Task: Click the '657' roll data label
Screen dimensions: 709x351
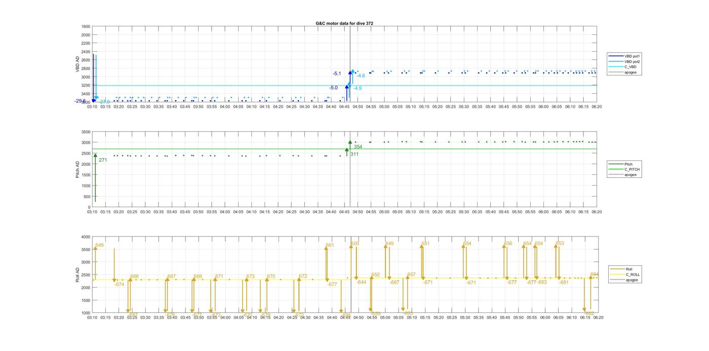Action: [x=411, y=275]
